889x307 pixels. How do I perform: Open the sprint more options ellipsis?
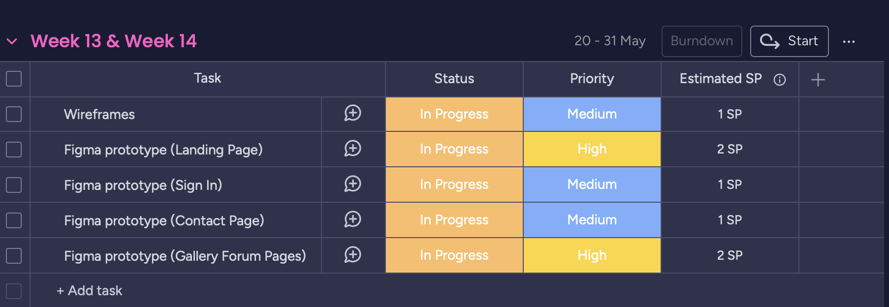(849, 42)
